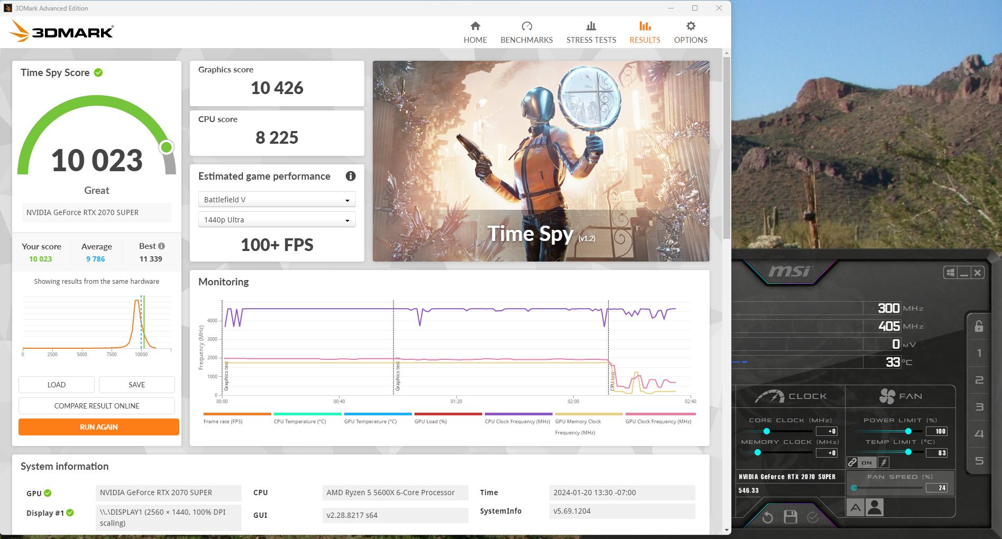
Task: Click the ON sync toggle in Afterburner
Action: [x=867, y=462]
